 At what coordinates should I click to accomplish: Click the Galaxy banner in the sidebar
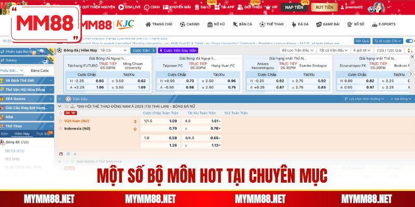coord(27,60)
